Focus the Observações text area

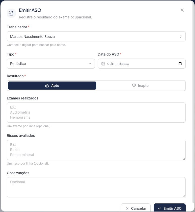[96, 187]
